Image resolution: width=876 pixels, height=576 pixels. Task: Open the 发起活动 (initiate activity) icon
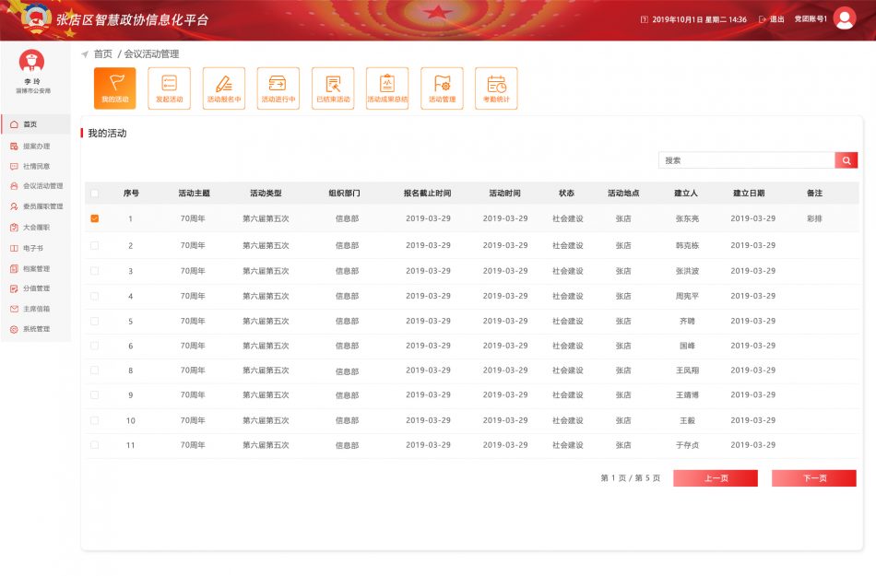pos(168,88)
